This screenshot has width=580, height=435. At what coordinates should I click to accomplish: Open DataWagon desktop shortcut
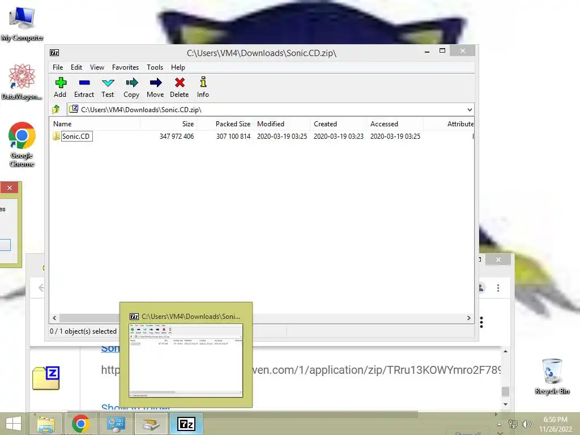[22, 82]
